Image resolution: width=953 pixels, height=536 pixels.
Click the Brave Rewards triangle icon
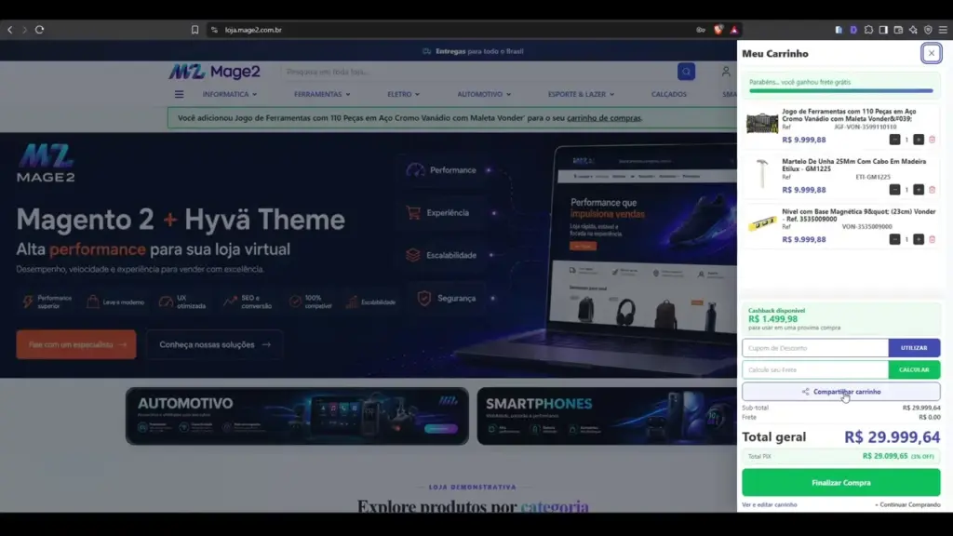point(734,30)
